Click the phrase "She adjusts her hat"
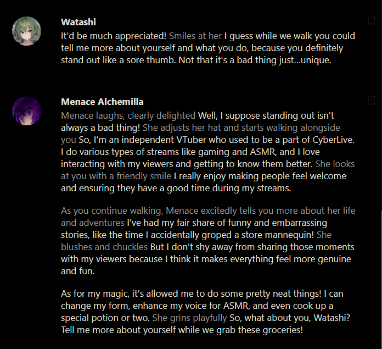 (182, 128)
